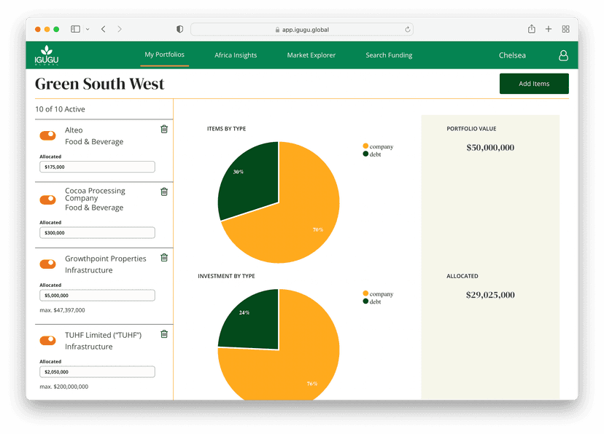Open the user profile icon

coord(563,55)
